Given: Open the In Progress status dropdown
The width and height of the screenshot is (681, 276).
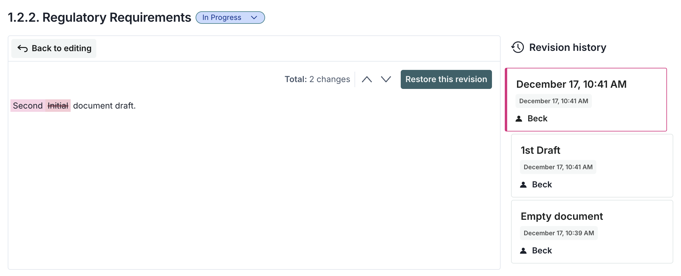Looking at the screenshot, I should point(230,18).
